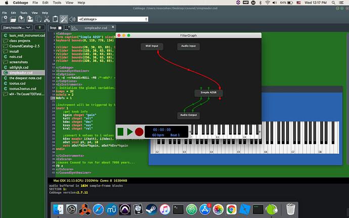The height and width of the screenshot is (218, 349).
Task: Click the 60 bpm tempo readout
Action: pyautogui.click(x=158, y=135)
